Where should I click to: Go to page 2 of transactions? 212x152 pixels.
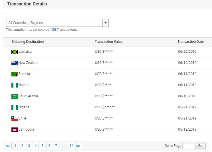(22, 146)
